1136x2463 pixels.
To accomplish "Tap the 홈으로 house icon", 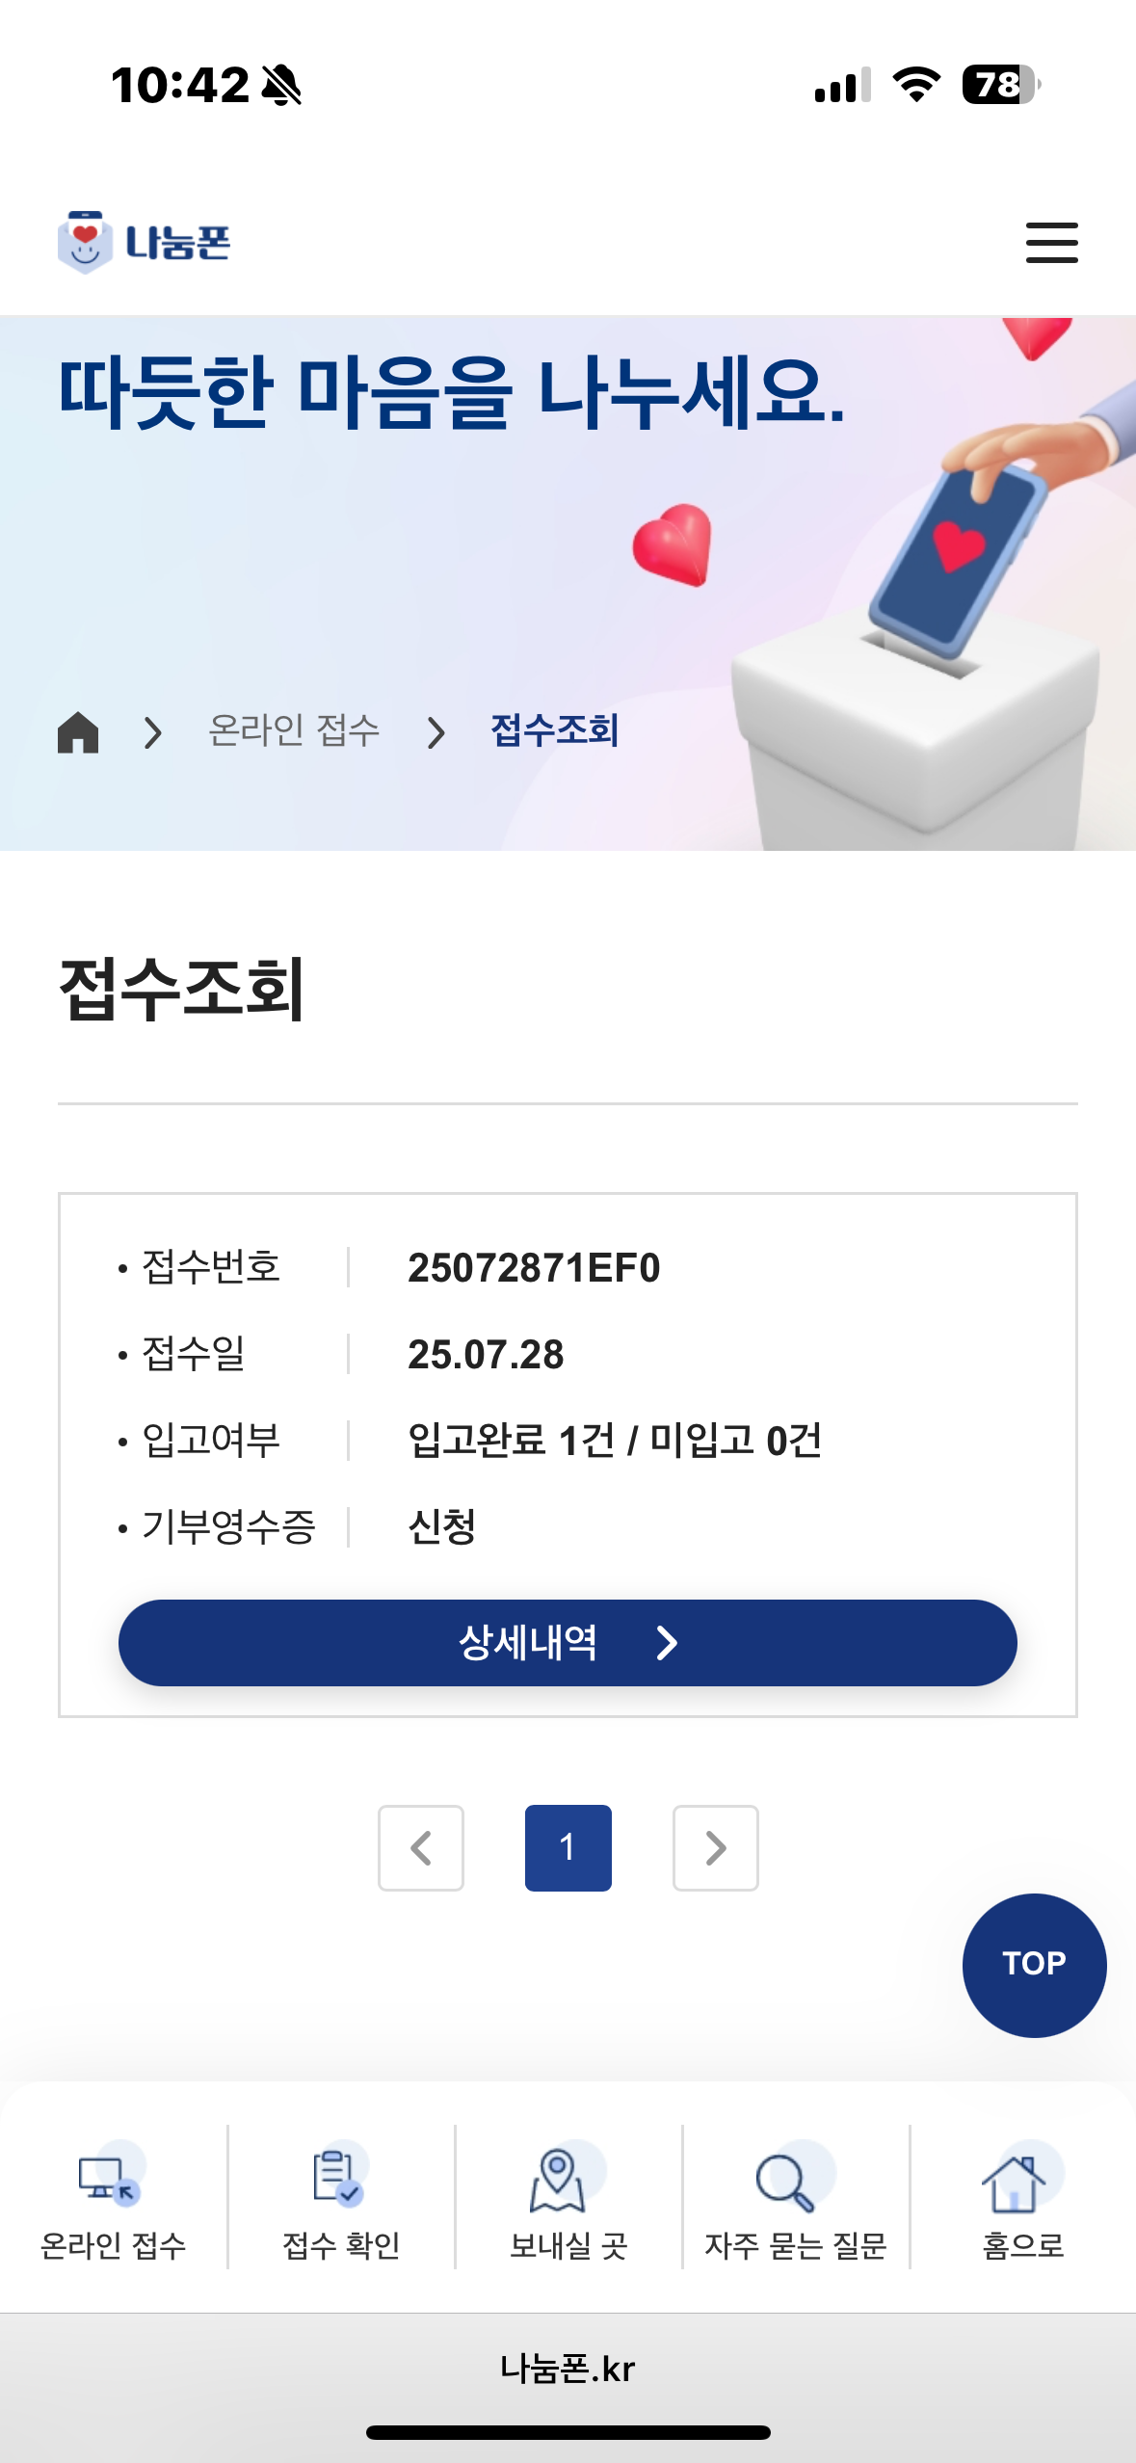I will [x=1016, y=2182].
